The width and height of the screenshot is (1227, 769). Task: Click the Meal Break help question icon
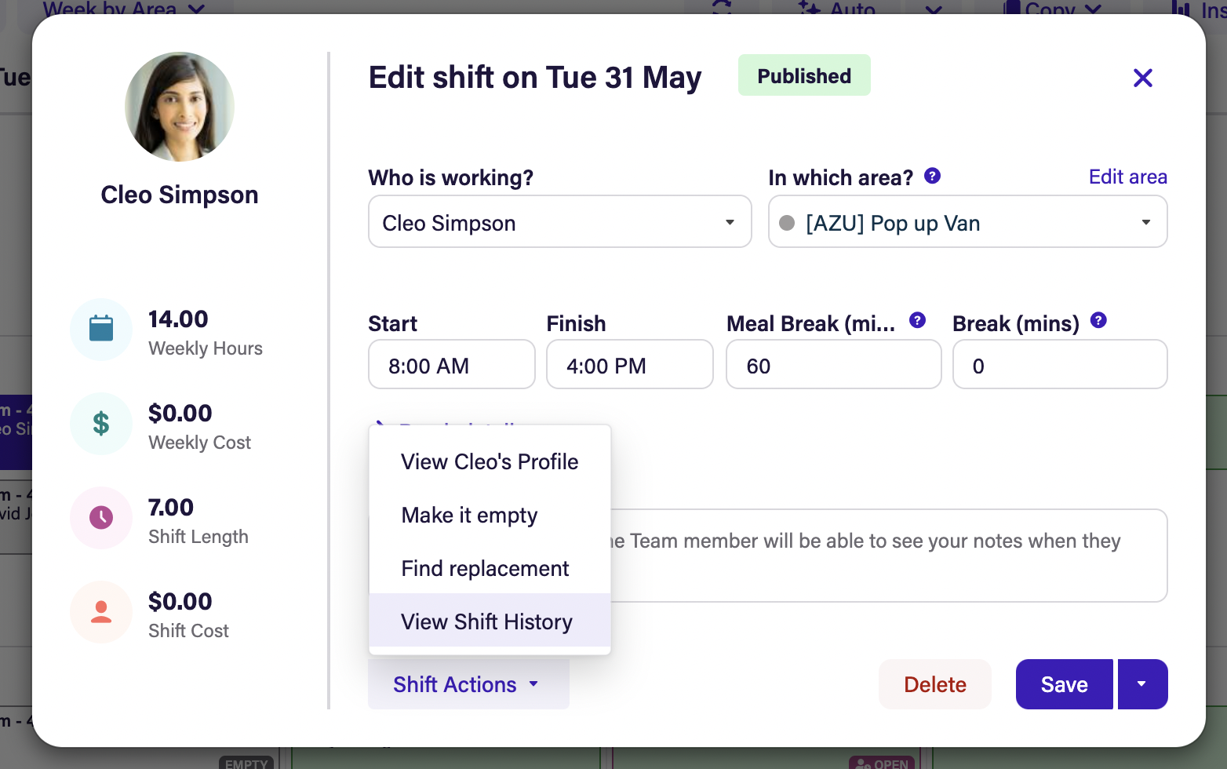tap(917, 320)
